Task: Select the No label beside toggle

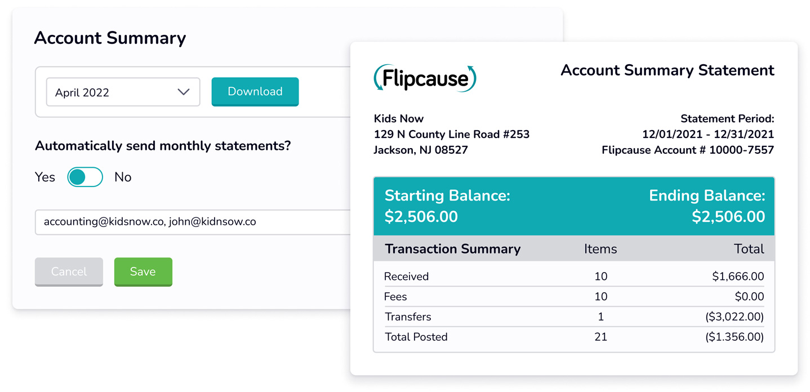Action: (123, 177)
